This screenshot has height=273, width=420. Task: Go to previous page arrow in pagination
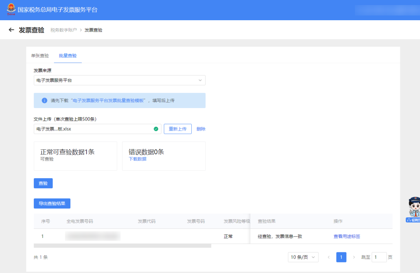pos(329,257)
